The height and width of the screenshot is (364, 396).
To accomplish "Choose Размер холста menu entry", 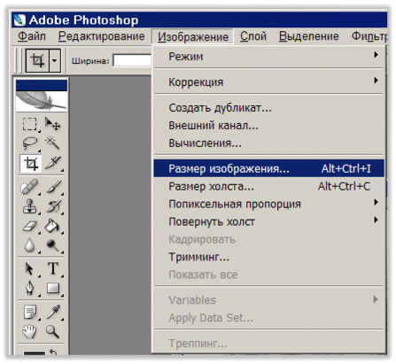I will pos(269,186).
